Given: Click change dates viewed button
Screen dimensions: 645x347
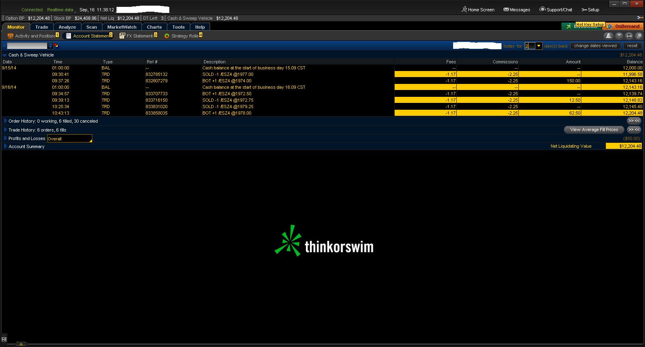Looking at the screenshot, I should [x=595, y=46].
